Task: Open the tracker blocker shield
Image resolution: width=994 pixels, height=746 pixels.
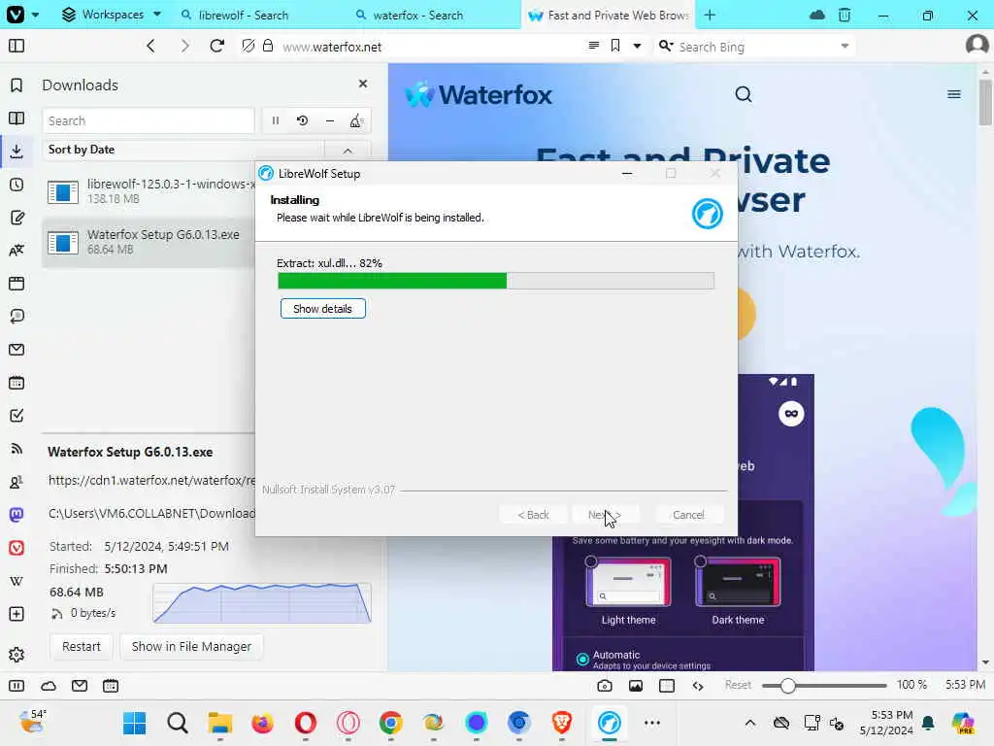Action: click(x=248, y=46)
